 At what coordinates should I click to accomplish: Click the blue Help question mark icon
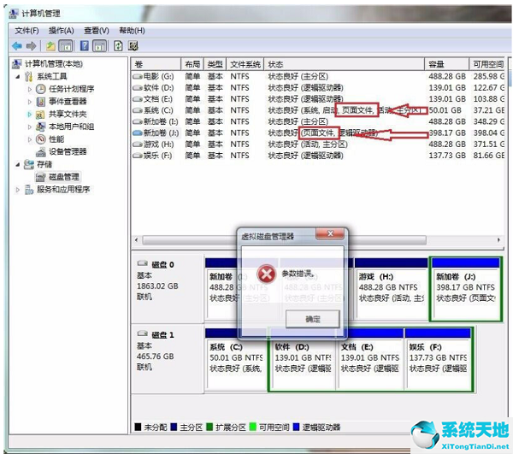click(x=85, y=46)
